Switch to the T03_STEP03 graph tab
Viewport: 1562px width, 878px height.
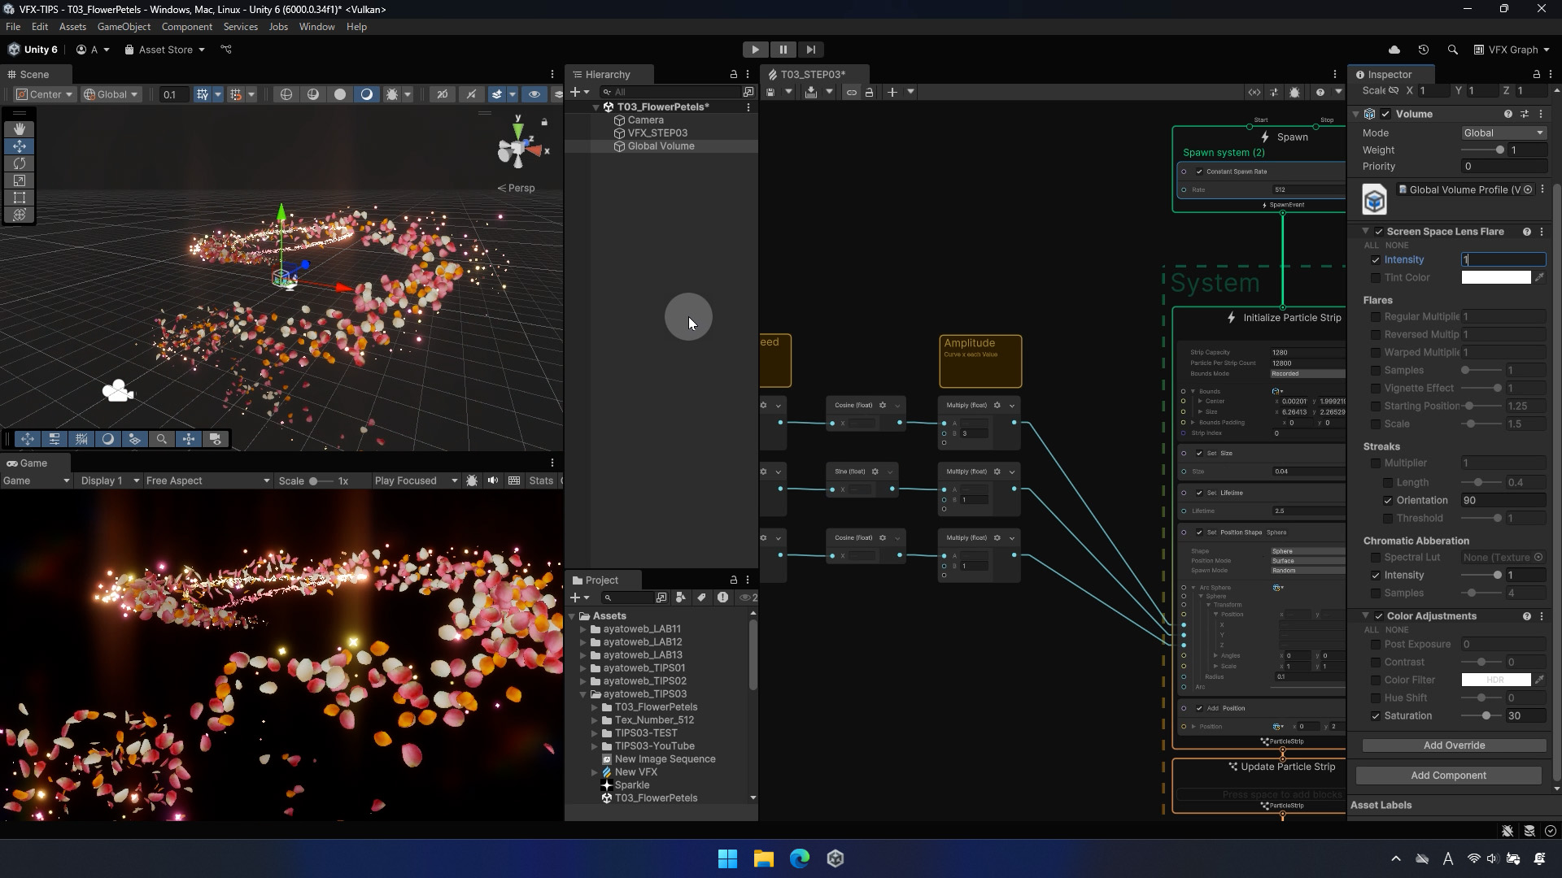[812, 74]
